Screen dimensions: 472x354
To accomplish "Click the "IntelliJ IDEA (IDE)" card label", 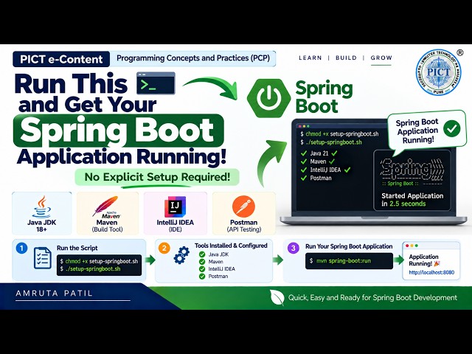I will click(x=176, y=226).
